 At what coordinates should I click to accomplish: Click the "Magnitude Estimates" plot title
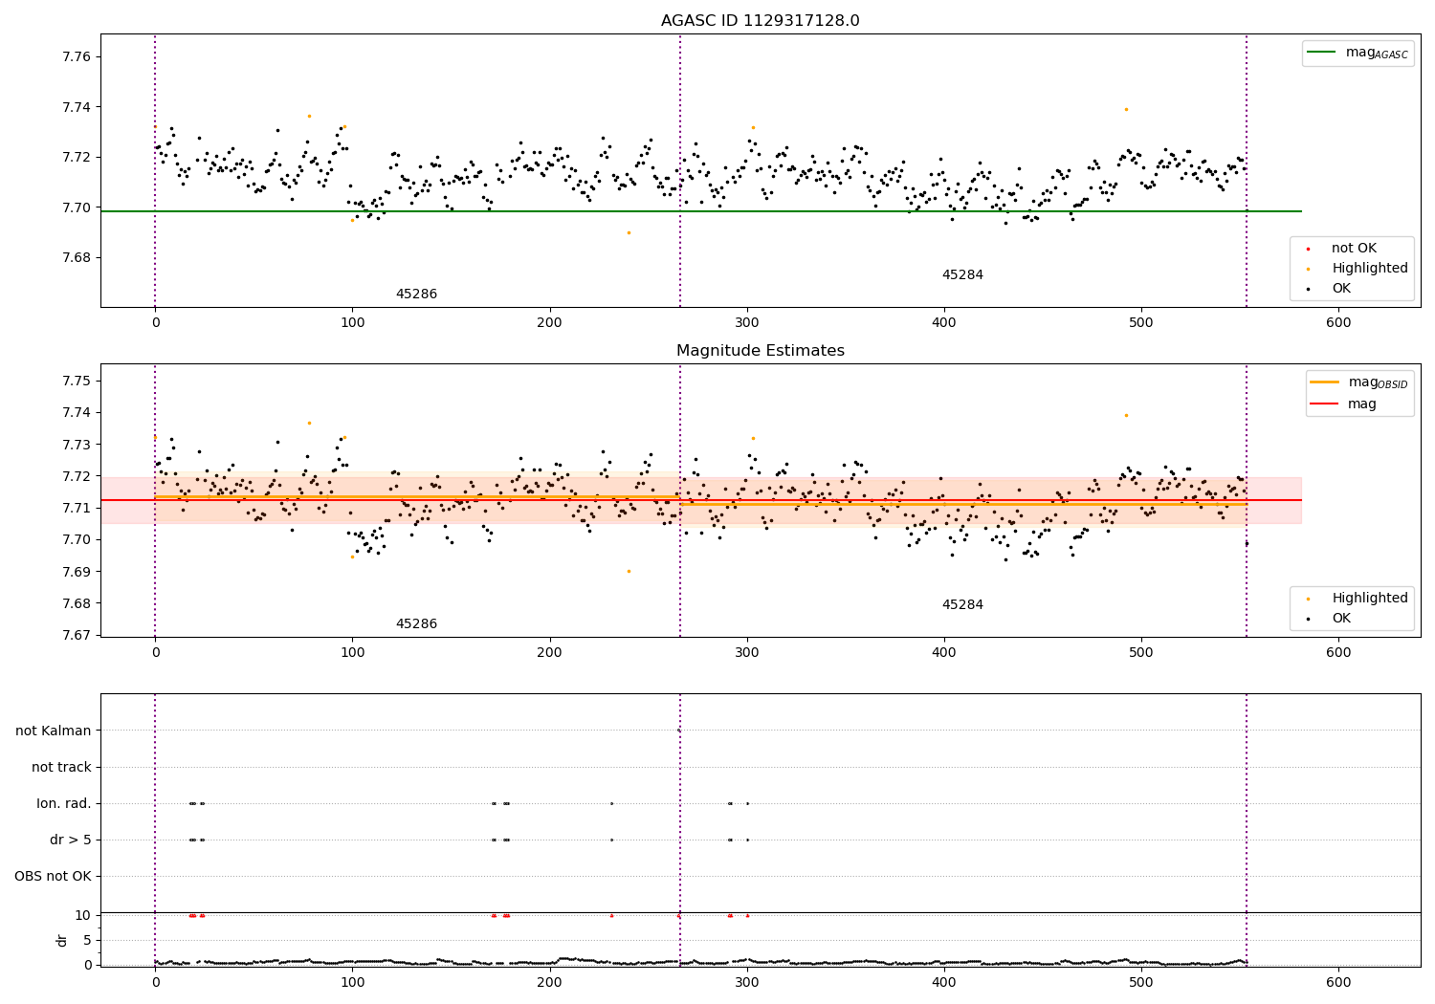tap(760, 351)
